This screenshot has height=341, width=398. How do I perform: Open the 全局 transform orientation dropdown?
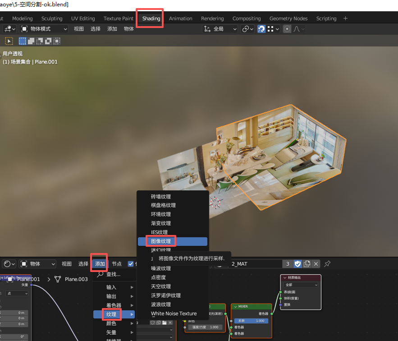(x=220, y=29)
